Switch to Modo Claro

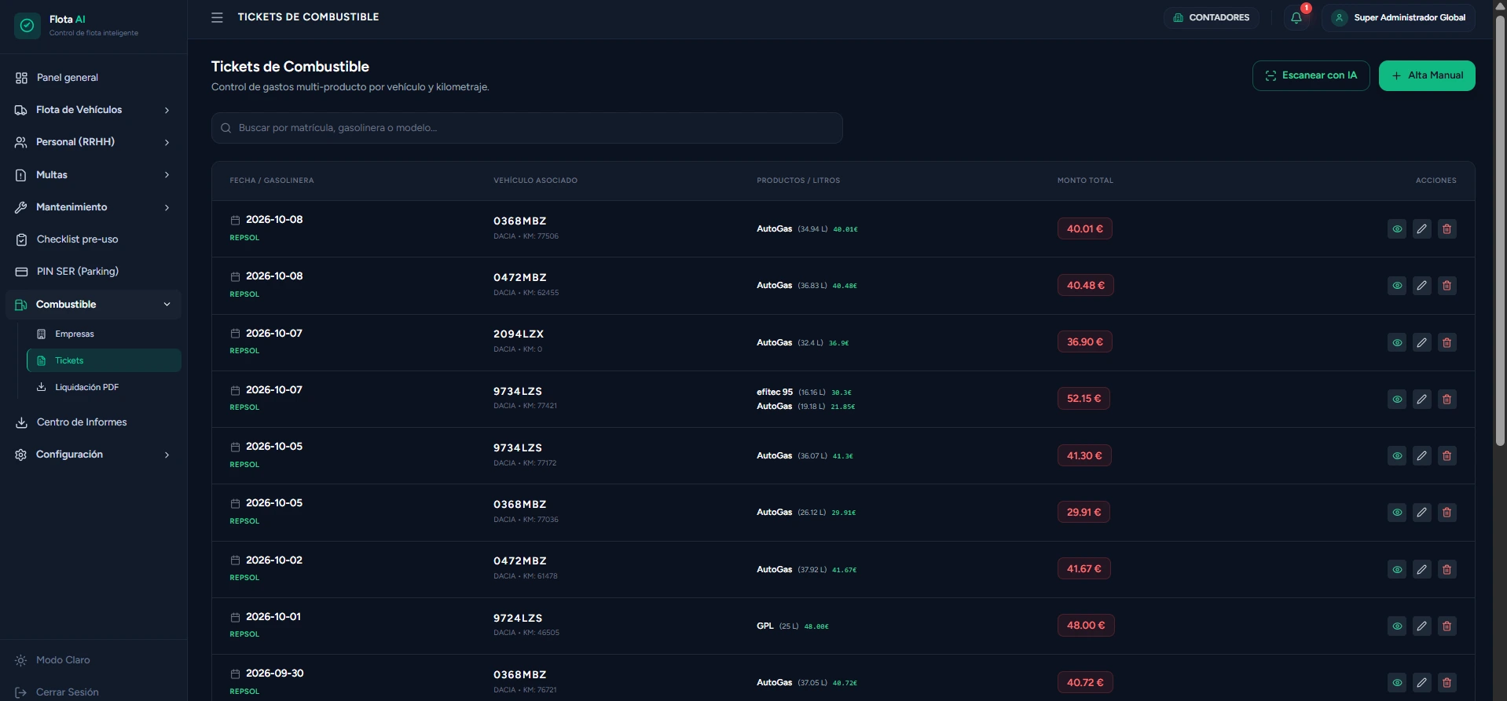click(x=93, y=660)
